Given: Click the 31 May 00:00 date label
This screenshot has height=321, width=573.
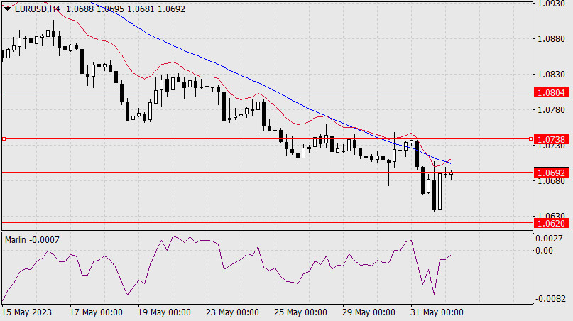Looking at the screenshot, I should (437, 312).
